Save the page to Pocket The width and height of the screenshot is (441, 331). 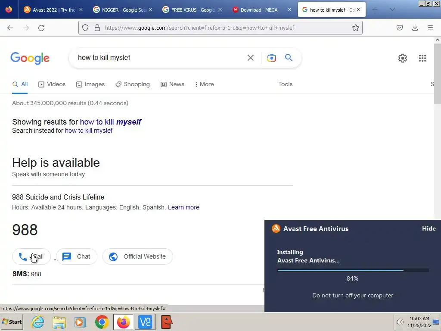[x=399, y=28]
